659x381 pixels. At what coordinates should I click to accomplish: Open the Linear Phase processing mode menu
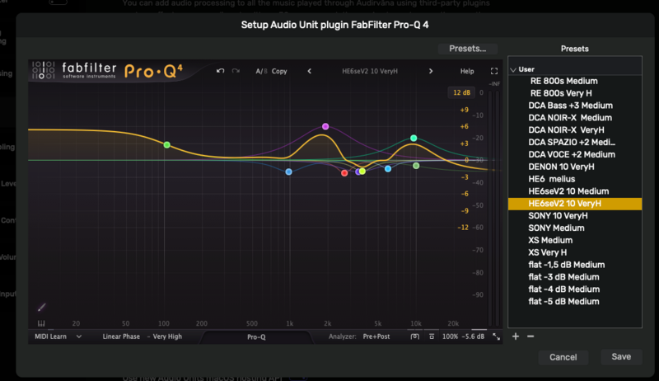[121, 336]
